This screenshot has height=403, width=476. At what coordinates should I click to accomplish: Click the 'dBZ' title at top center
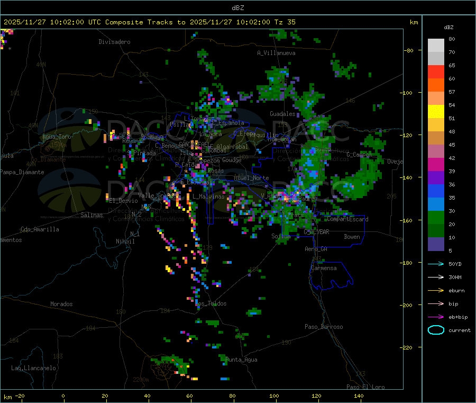pos(237,8)
